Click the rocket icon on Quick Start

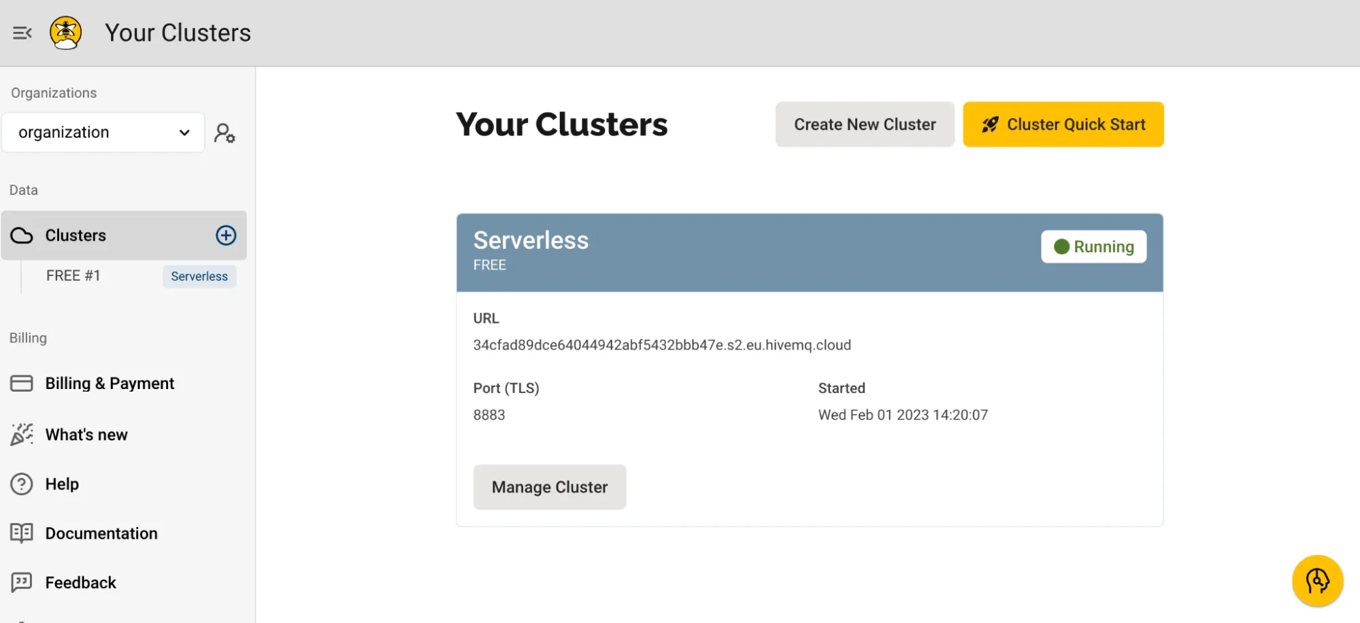click(990, 124)
